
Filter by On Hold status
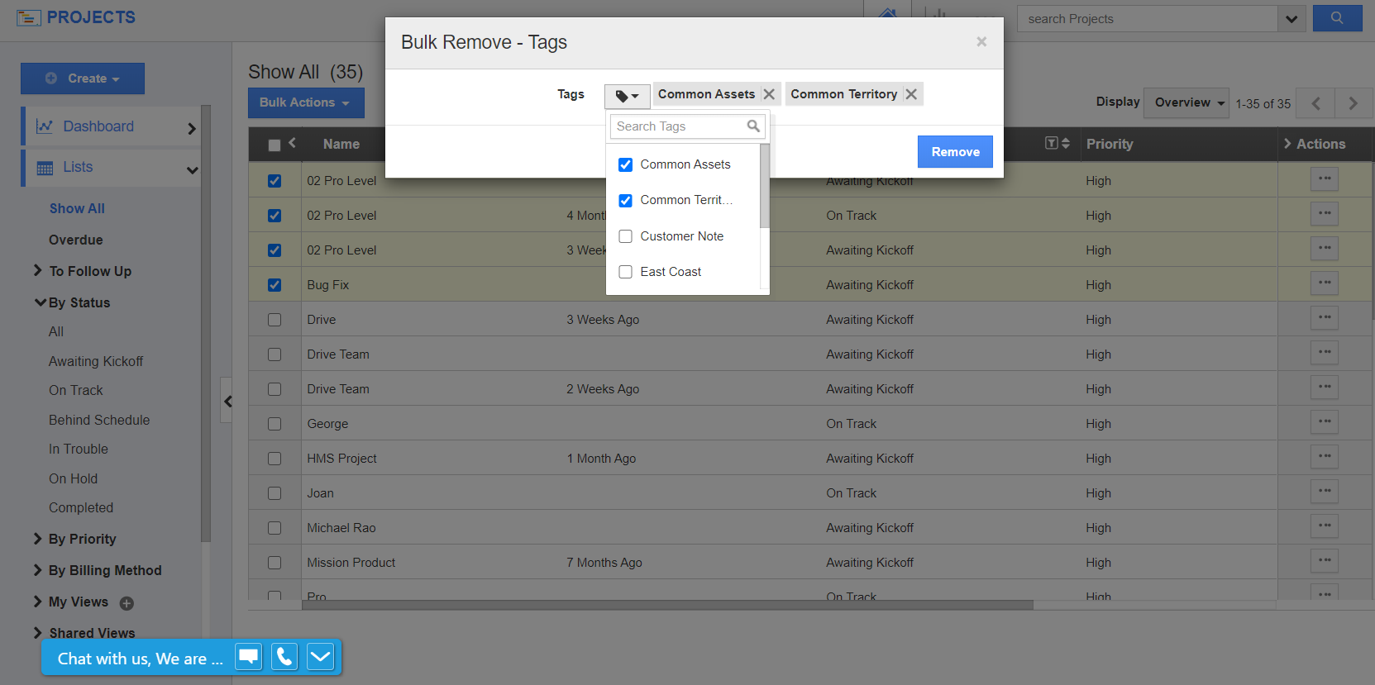tap(73, 478)
